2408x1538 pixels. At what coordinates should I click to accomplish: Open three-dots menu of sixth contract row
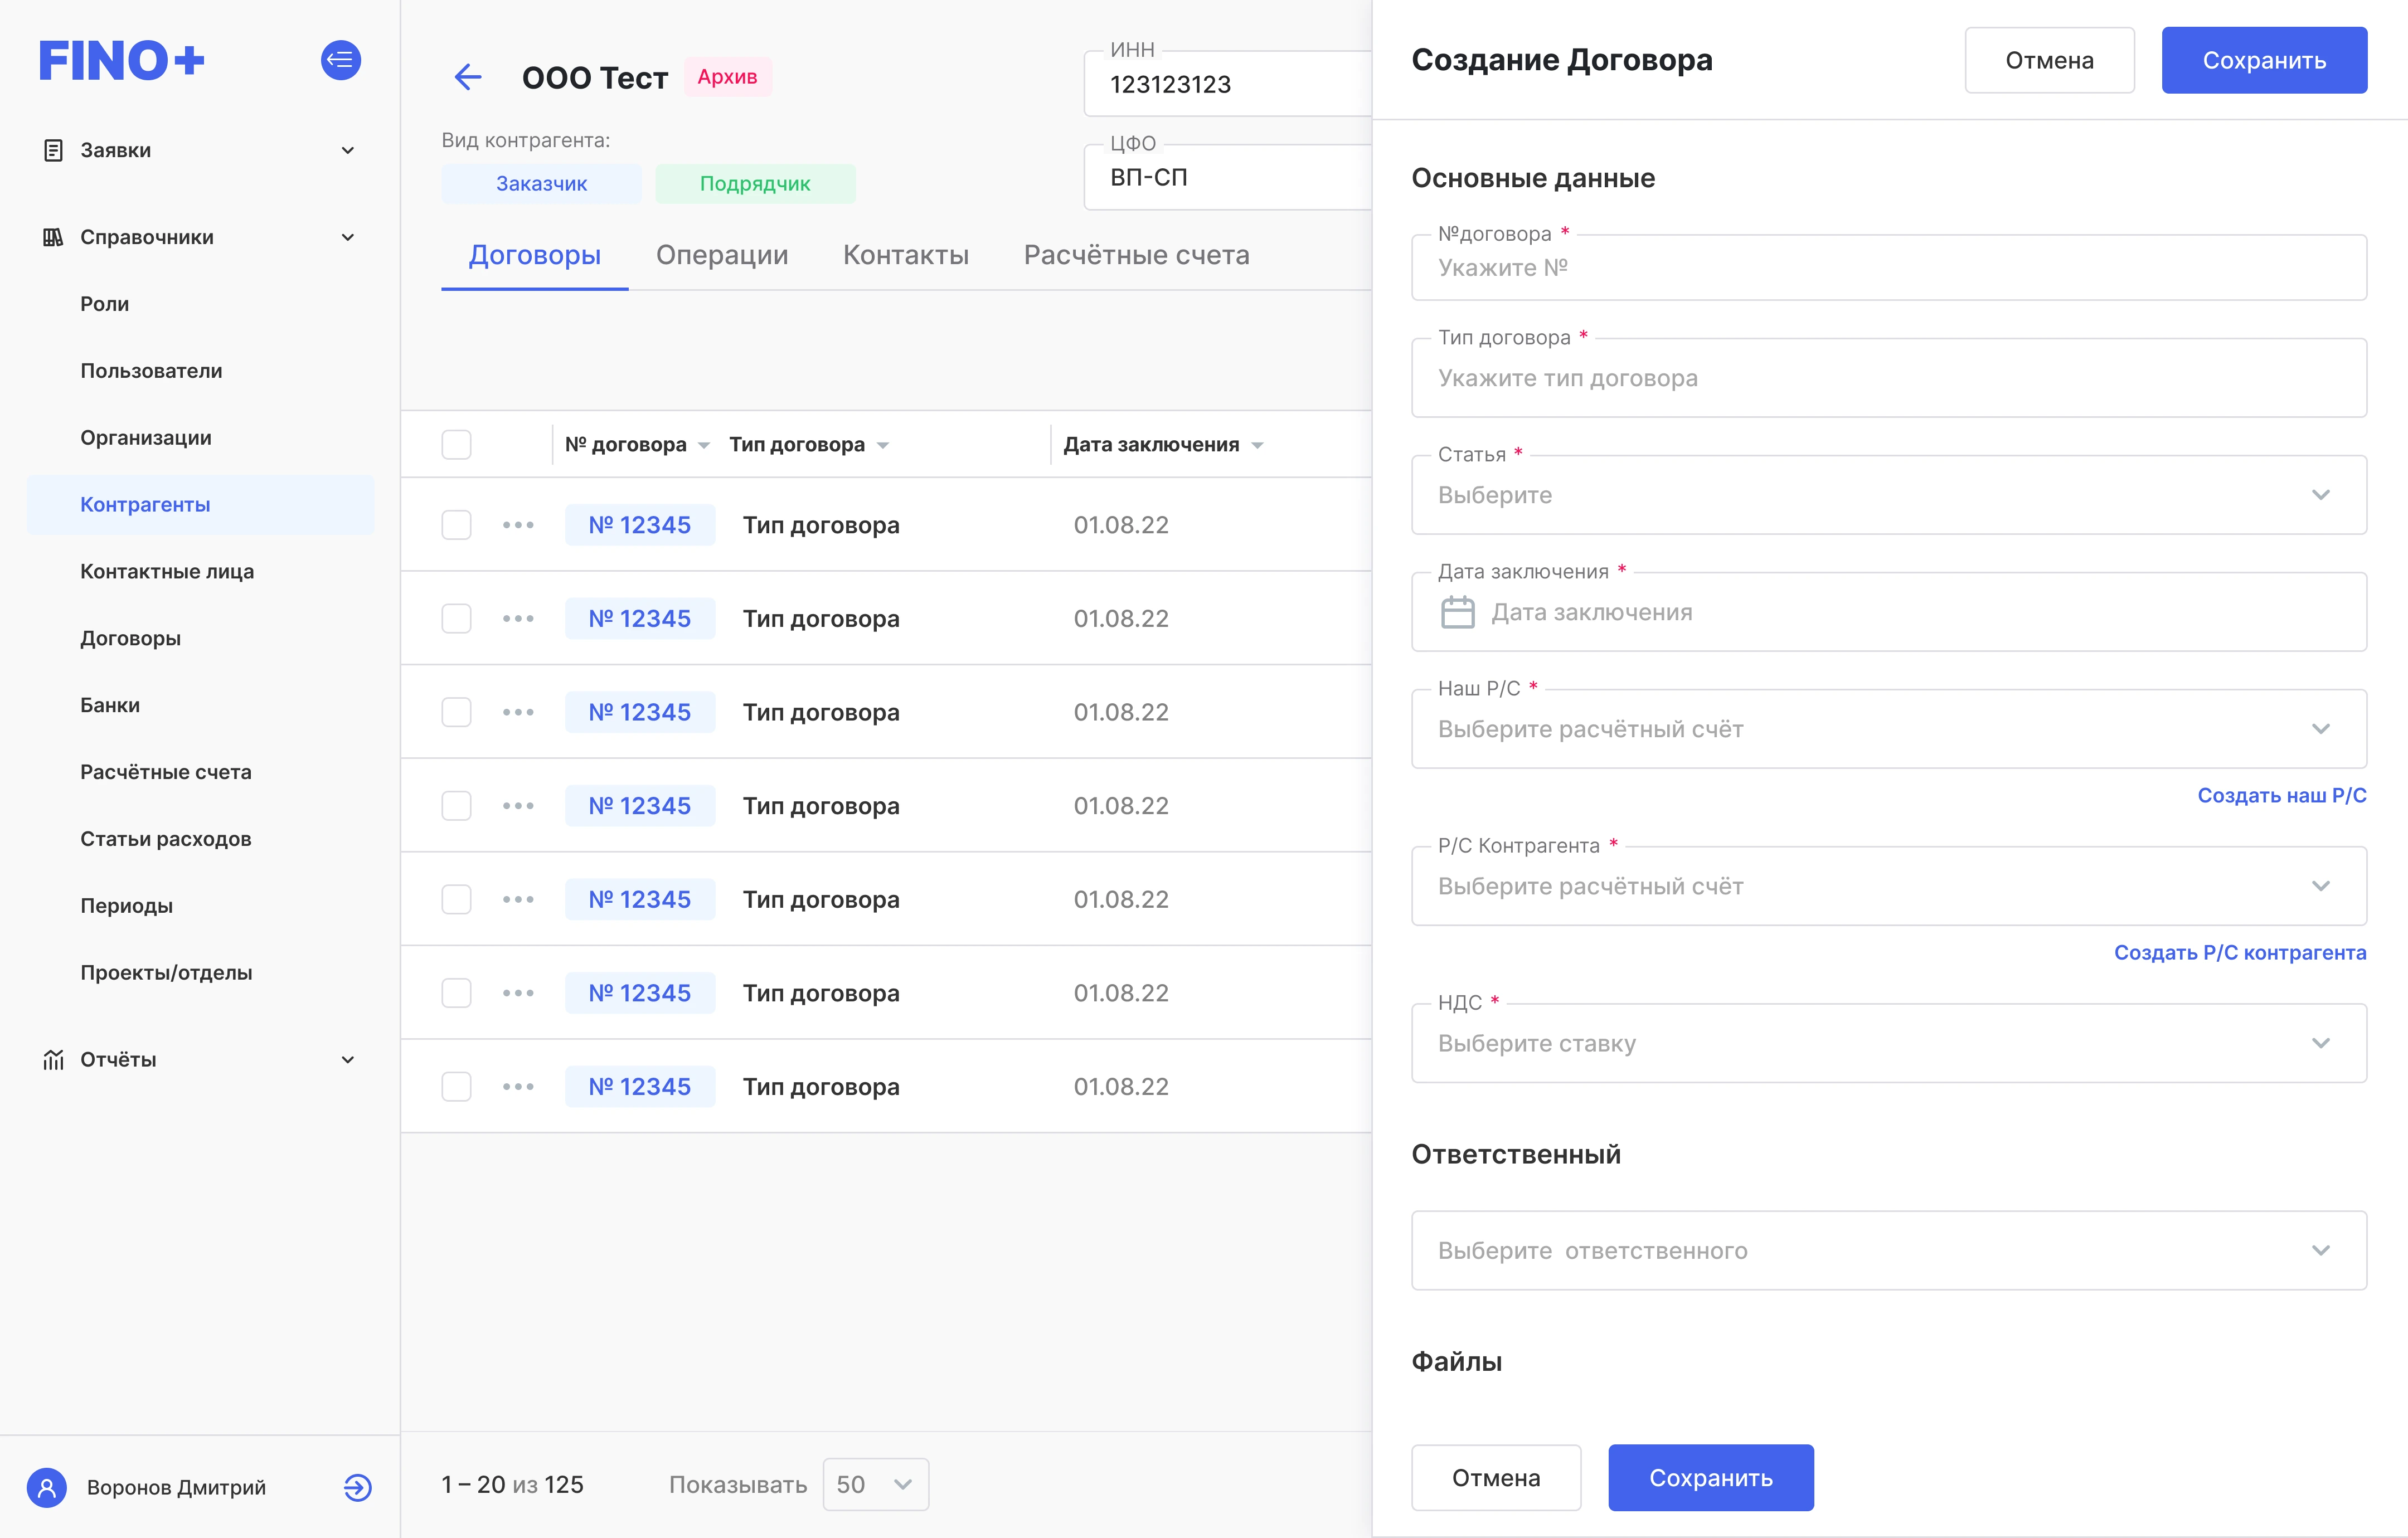tap(518, 993)
